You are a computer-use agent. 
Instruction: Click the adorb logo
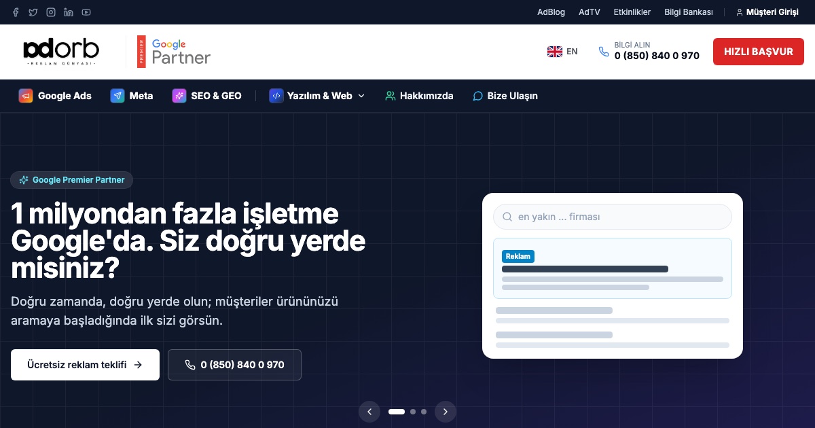(61, 51)
